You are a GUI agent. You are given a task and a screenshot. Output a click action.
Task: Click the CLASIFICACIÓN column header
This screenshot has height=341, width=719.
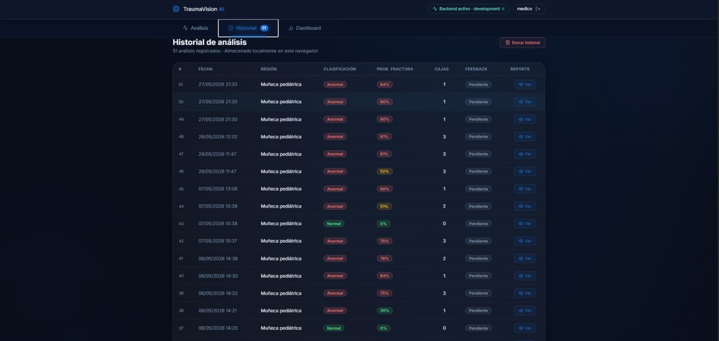340,69
